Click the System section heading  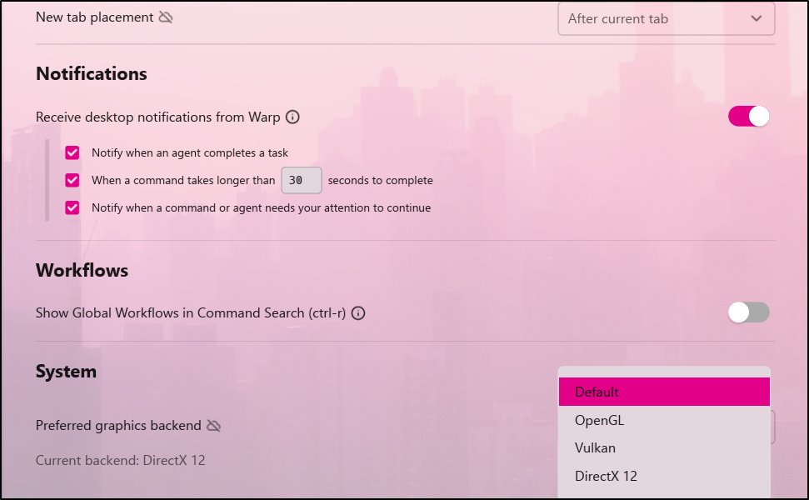66,371
